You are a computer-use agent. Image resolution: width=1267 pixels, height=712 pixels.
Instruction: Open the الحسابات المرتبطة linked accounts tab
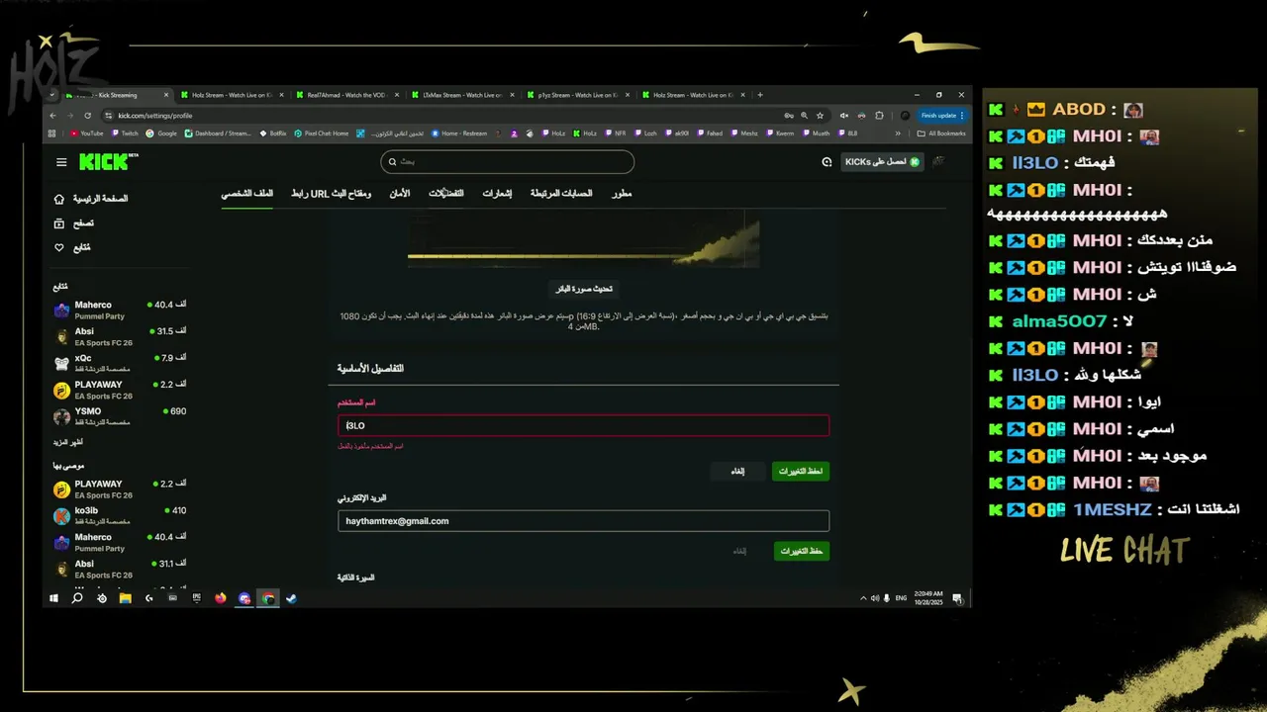[x=561, y=193]
